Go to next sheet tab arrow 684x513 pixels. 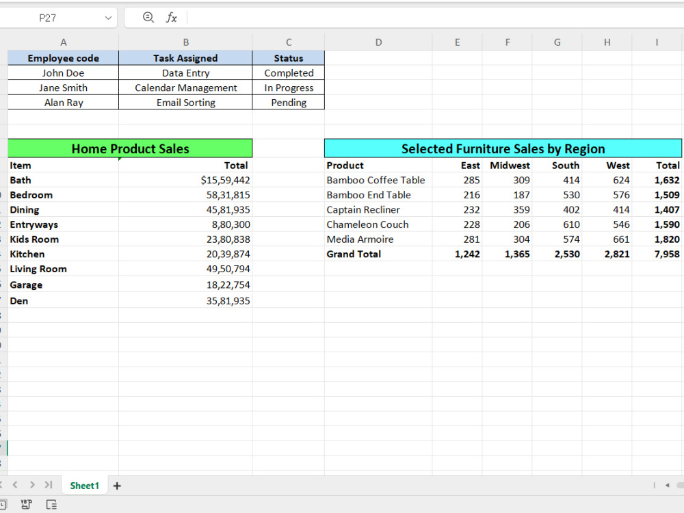tap(32, 485)
